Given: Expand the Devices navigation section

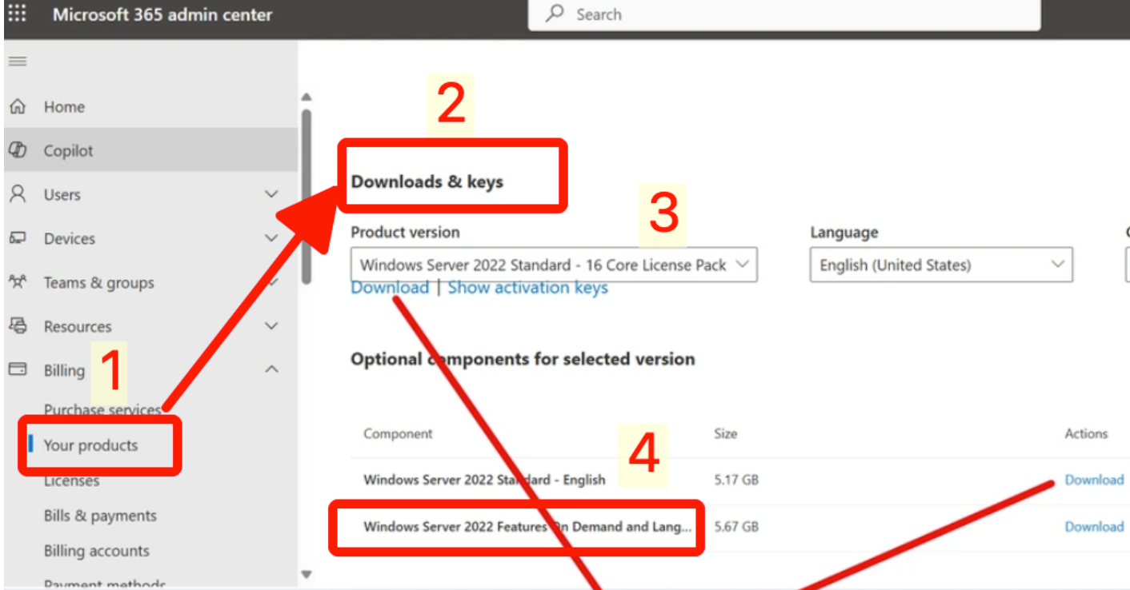Looking at the screenshot, I should tap(272, 238).
